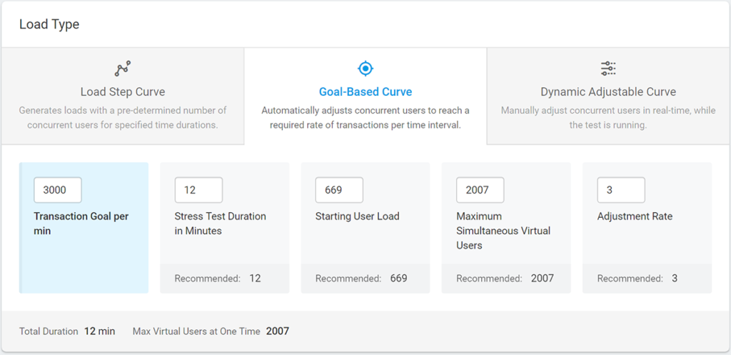
Task: Click the Transaction Goal per min input
Action: (x=57, y=190)
